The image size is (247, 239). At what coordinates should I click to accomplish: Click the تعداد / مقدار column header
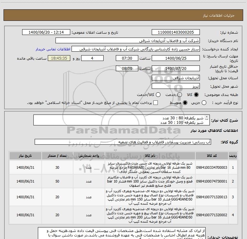[x=57, y=156]
